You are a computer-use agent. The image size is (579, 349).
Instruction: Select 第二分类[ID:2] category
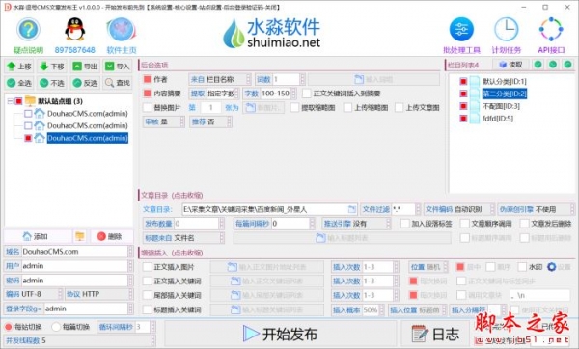tap(504, 94)
